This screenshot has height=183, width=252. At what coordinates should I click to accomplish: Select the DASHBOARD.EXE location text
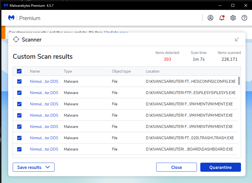[x=189, y=149]
